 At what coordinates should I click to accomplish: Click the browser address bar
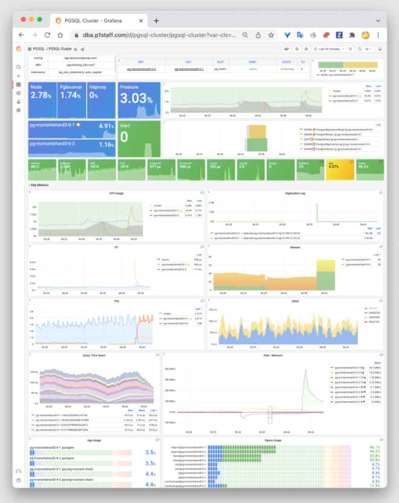pos(159,35)
